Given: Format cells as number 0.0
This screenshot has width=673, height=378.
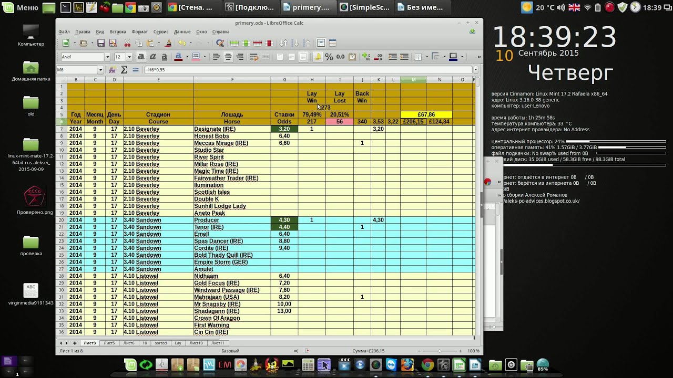Looking at the screenshot, I should (340, 57).
